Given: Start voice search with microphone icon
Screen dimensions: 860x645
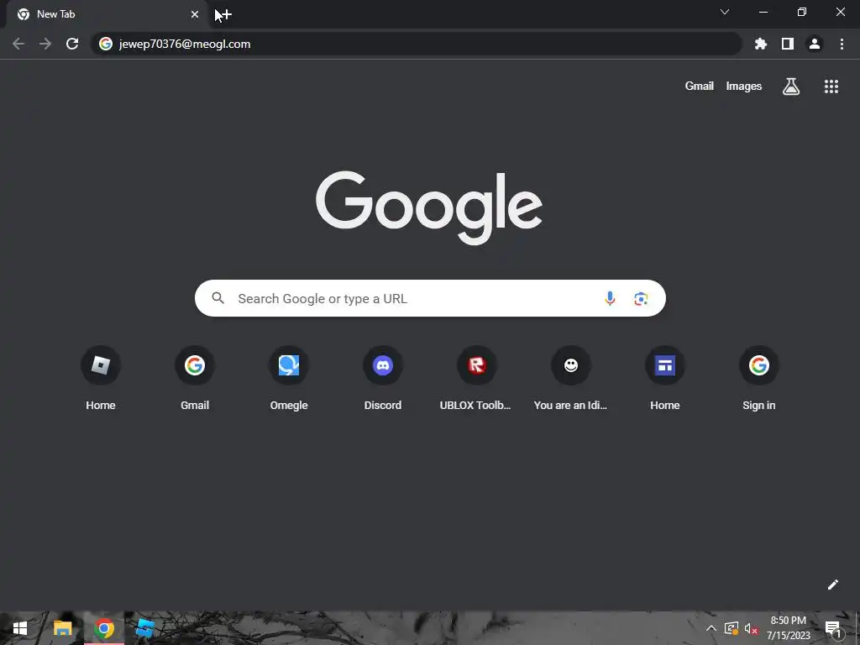Looking at the screenshot, I should coord(610,298).
